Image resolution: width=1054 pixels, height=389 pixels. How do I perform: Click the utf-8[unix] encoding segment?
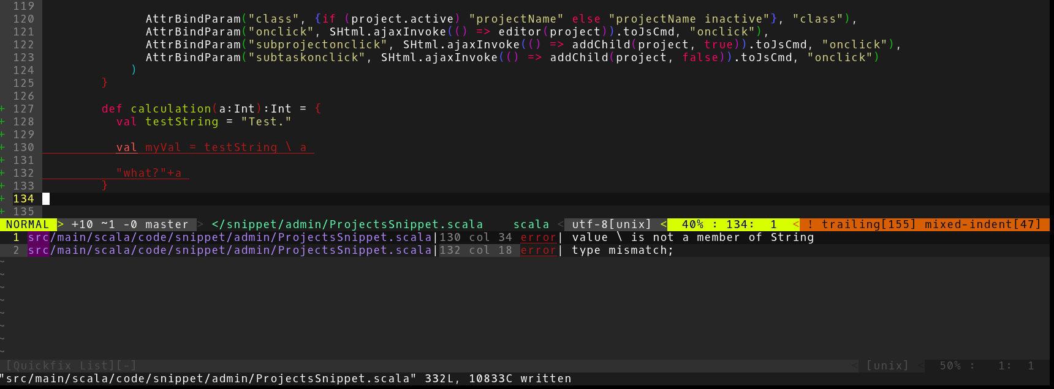click(612, 224)
